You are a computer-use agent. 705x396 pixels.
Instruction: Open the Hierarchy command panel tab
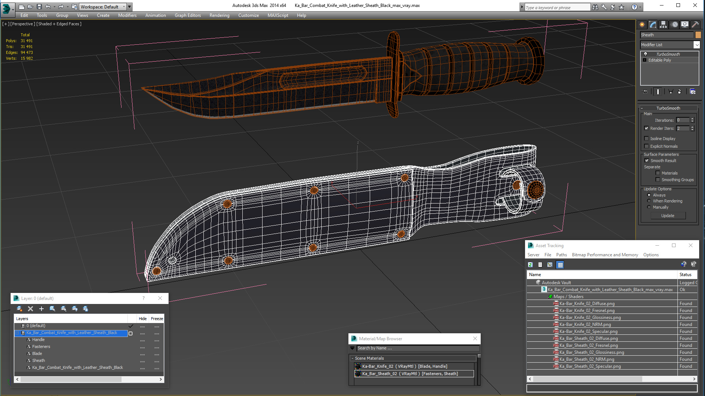point(663,25)
